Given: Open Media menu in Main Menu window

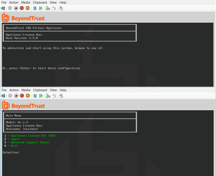Looking at the screenshot, I should coord(26,90).
